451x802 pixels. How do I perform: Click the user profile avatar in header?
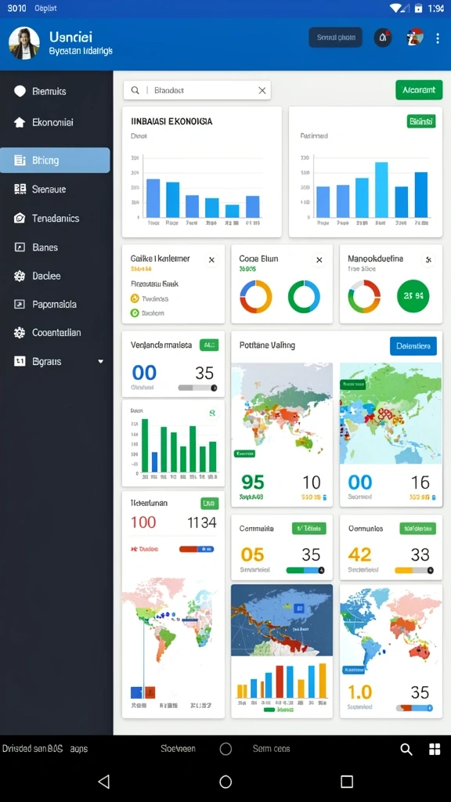[24, 43]
